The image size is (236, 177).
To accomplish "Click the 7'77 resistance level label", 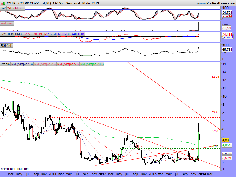I will 214,112.
